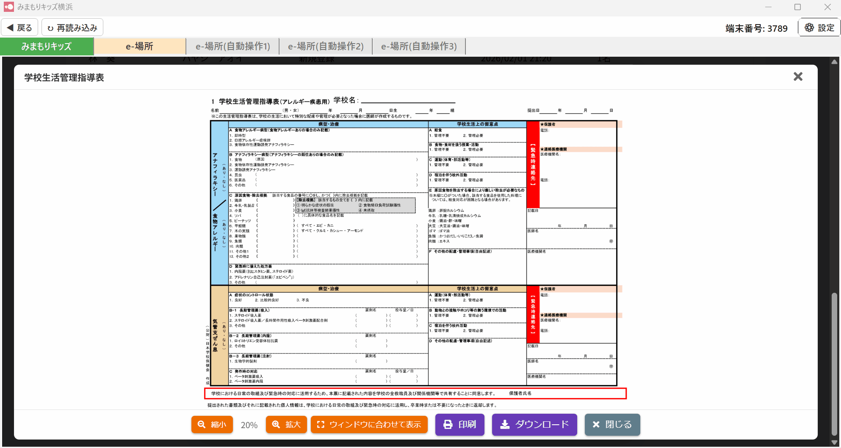
Task: Click scrollbar down arrow at bottom right
Action: pyautogui.click(x=834, y=443)
